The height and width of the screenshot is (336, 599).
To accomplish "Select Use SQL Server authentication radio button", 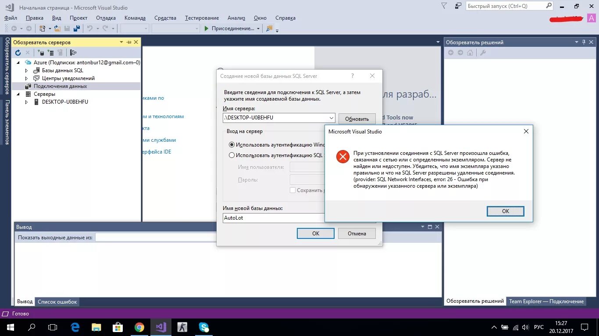I will point(232,155).
